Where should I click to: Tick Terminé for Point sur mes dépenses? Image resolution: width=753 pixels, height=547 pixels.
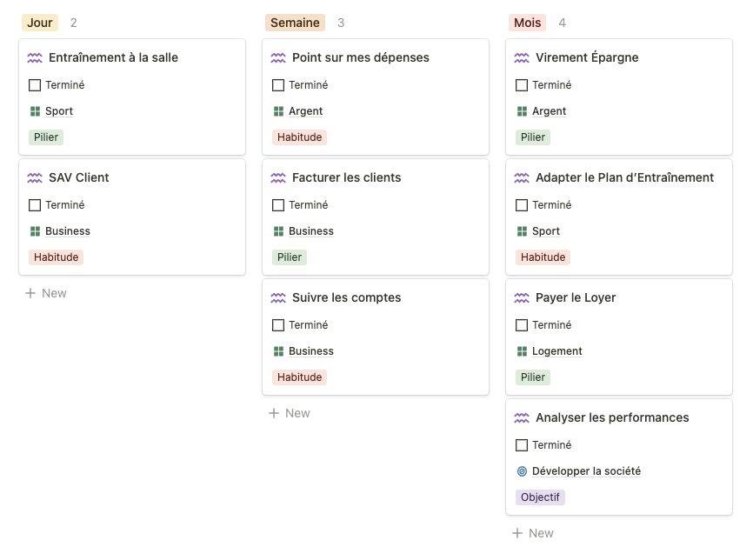click(x=278, y=85)
